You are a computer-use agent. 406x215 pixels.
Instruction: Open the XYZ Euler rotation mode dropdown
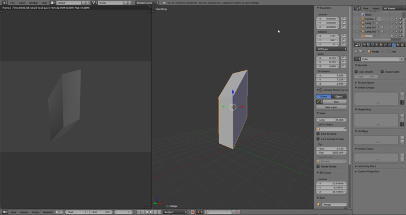point(331,49)
